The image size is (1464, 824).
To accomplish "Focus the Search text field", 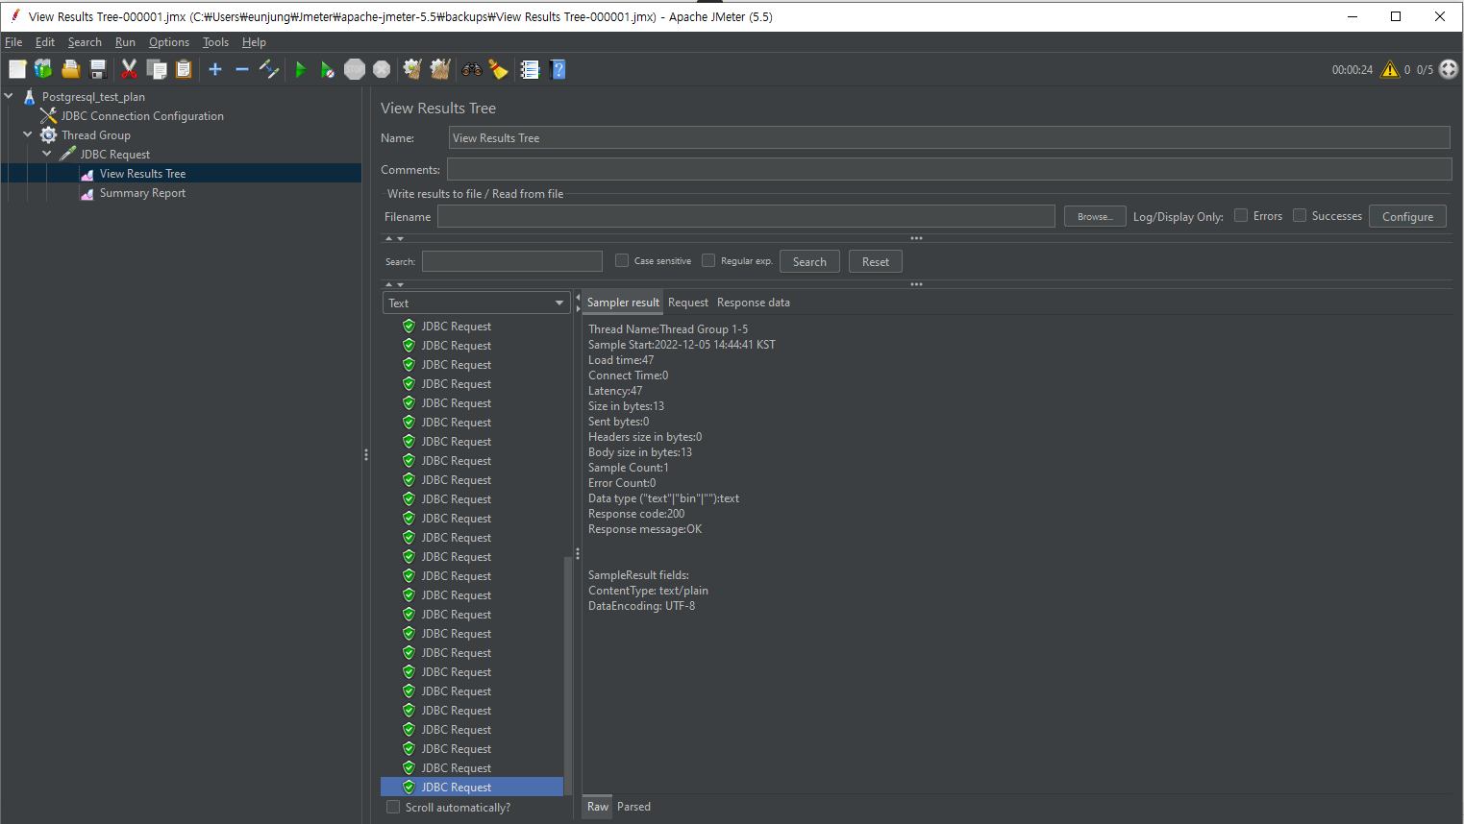I will (512, 261).
